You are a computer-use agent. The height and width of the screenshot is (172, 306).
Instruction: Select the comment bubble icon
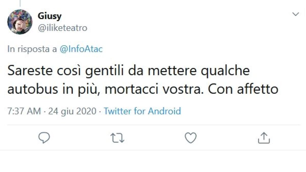(x=45, y=138)
